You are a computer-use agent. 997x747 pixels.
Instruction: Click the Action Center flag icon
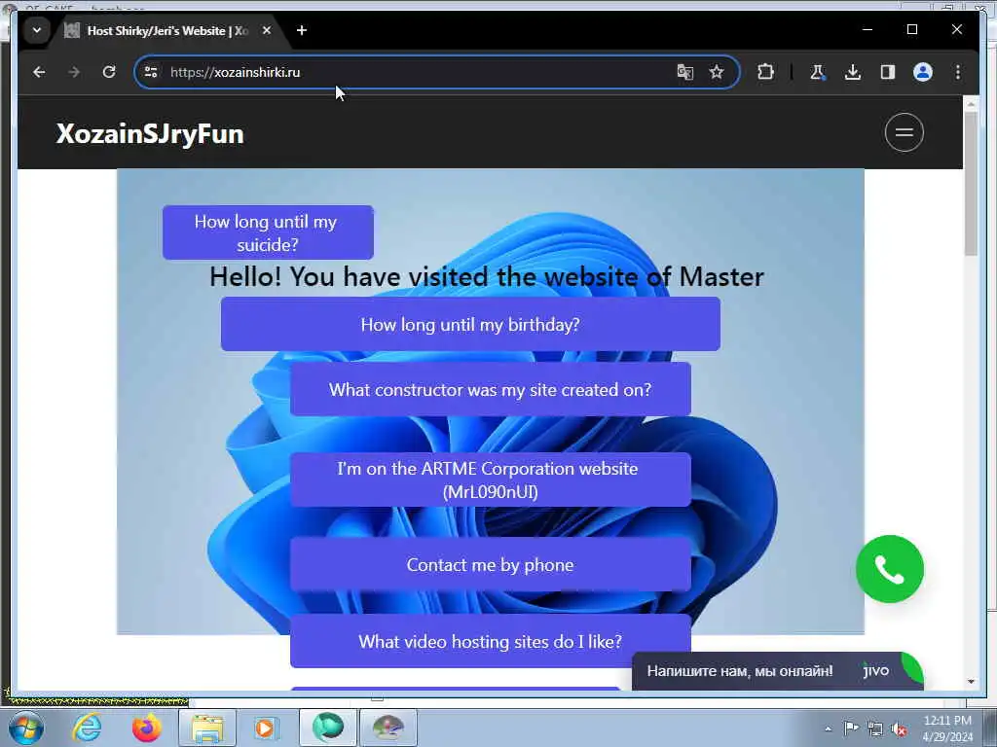coord(851,729)
